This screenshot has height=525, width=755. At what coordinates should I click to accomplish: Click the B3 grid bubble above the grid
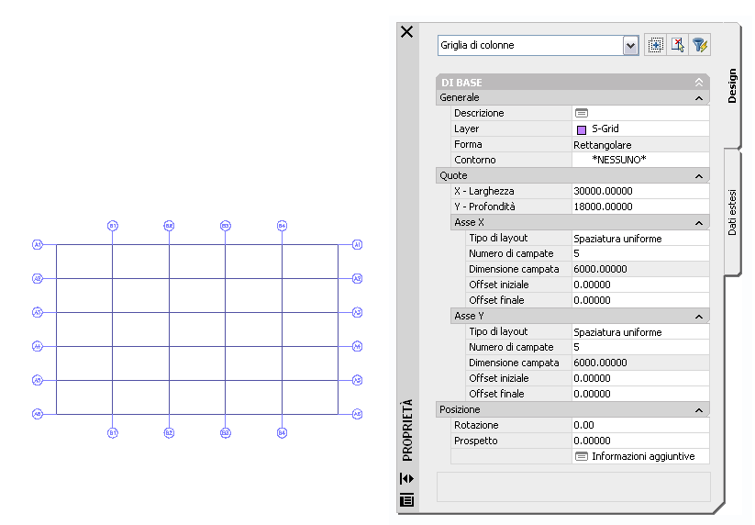click(226, 226)
